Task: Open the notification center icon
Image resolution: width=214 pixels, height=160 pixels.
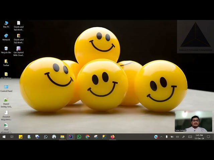Action: 208,137
